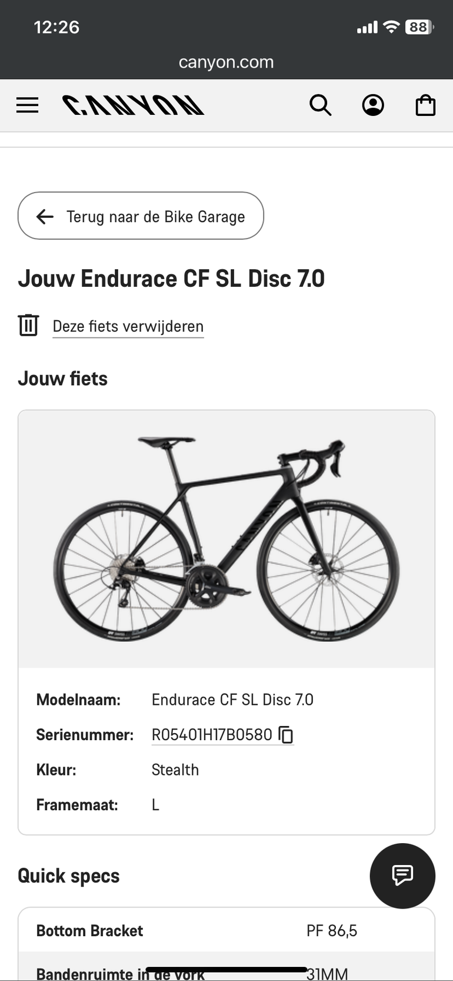Click the back arrow icon
This screenshot has width=453, height=981.
(45, 217)
